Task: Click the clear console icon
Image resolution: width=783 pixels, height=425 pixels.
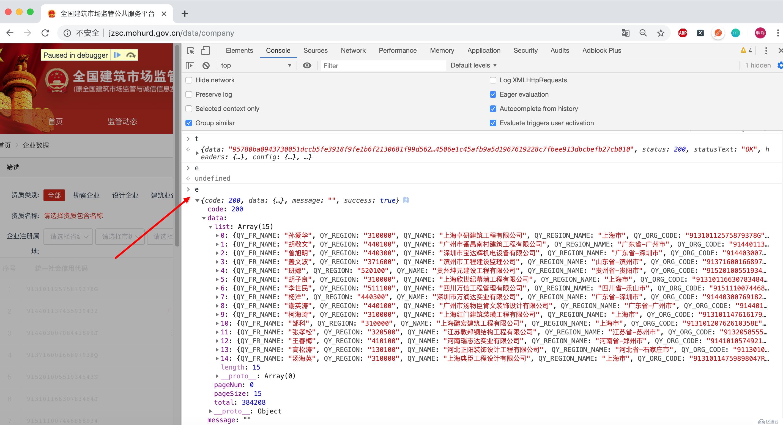Action: click(207, 65)
